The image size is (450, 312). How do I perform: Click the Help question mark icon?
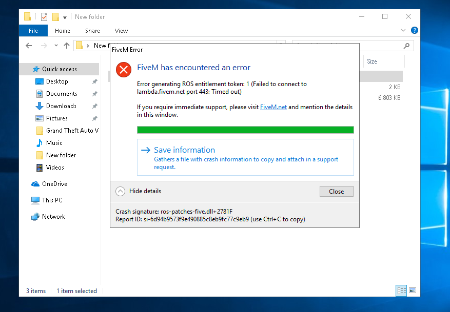414,31
